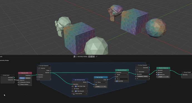Click the Face Corner domain icon
Viewport: 192px width, 103px height.
[x=74, y=94]
